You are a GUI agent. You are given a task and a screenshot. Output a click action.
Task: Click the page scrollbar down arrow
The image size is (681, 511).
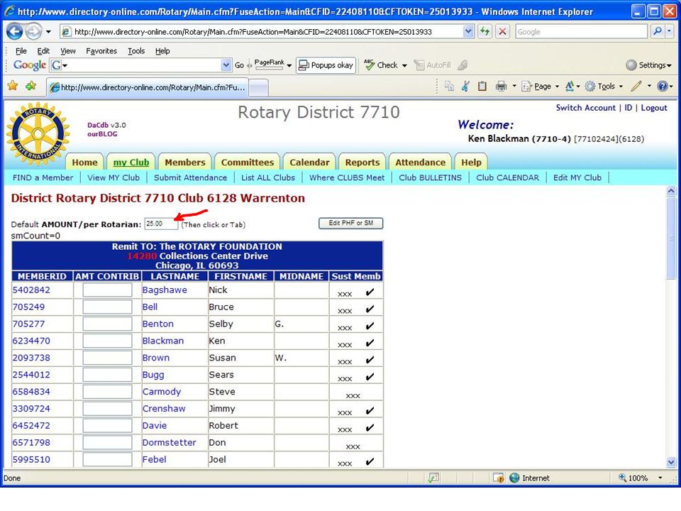coord(671,462)
